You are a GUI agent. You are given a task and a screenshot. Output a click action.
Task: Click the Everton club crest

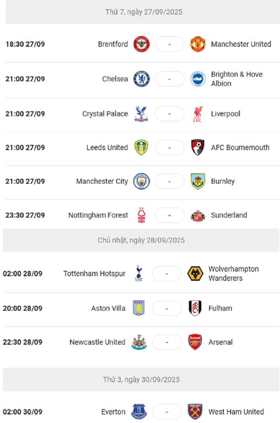click(139, 412)
